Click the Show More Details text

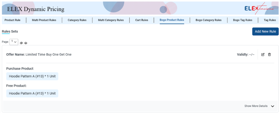(x=256, y=106)
